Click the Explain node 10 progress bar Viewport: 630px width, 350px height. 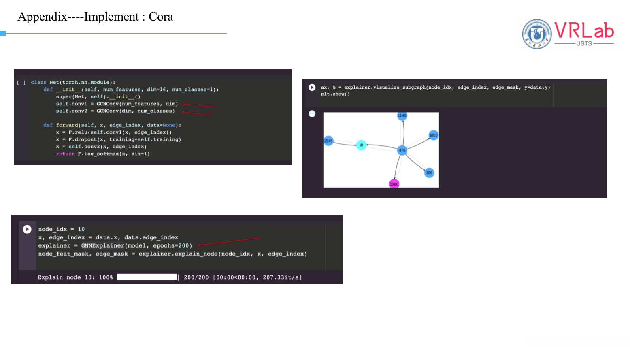point(147,277)
